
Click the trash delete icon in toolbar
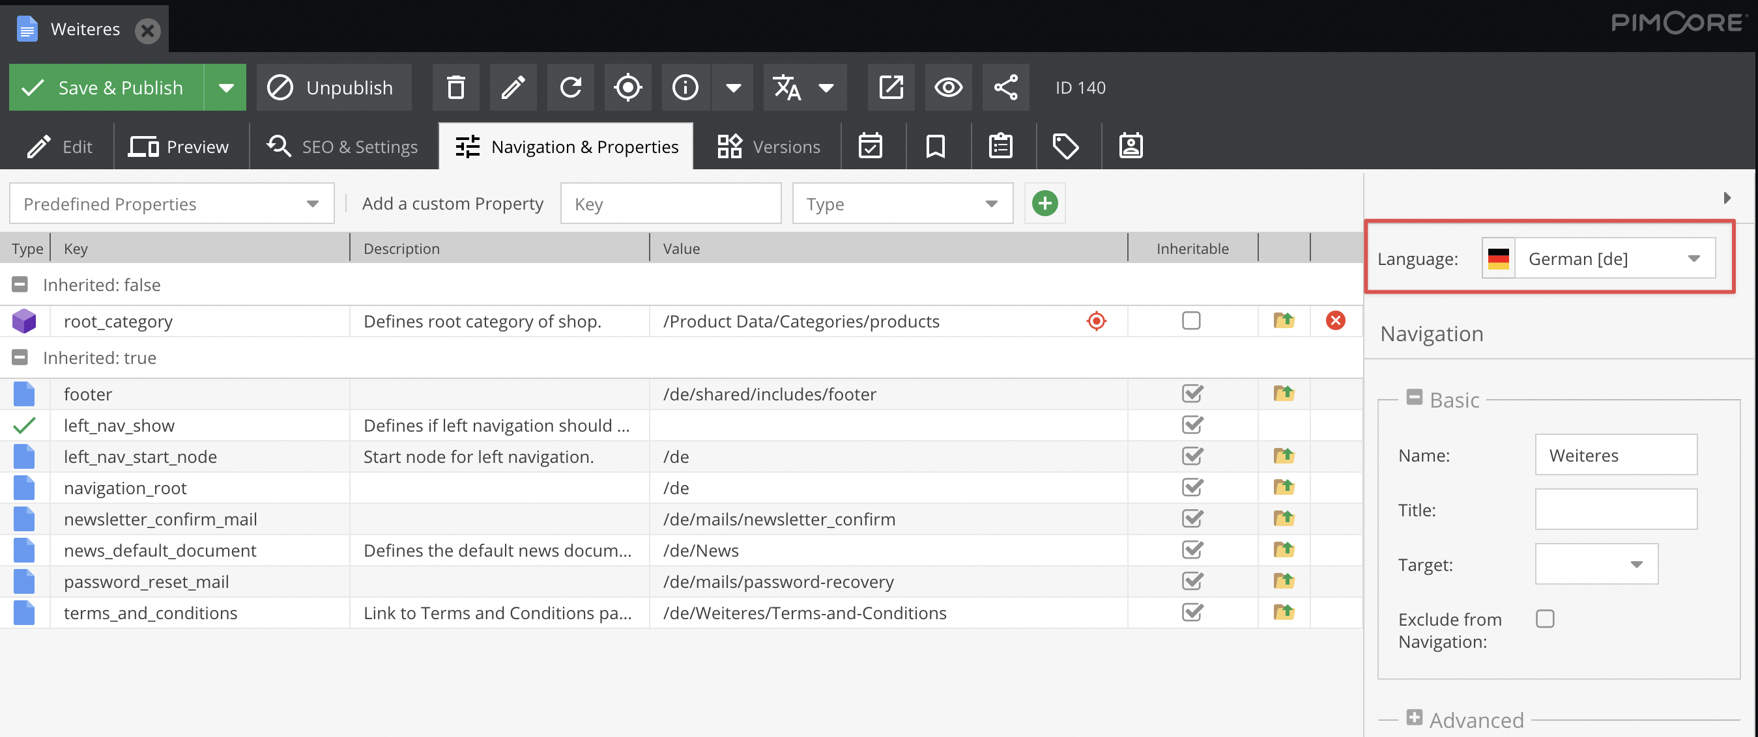(455, 87)
